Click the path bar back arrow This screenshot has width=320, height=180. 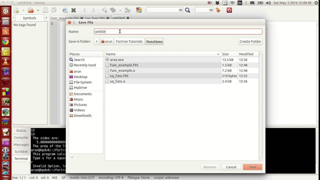[x=96, y=41]
